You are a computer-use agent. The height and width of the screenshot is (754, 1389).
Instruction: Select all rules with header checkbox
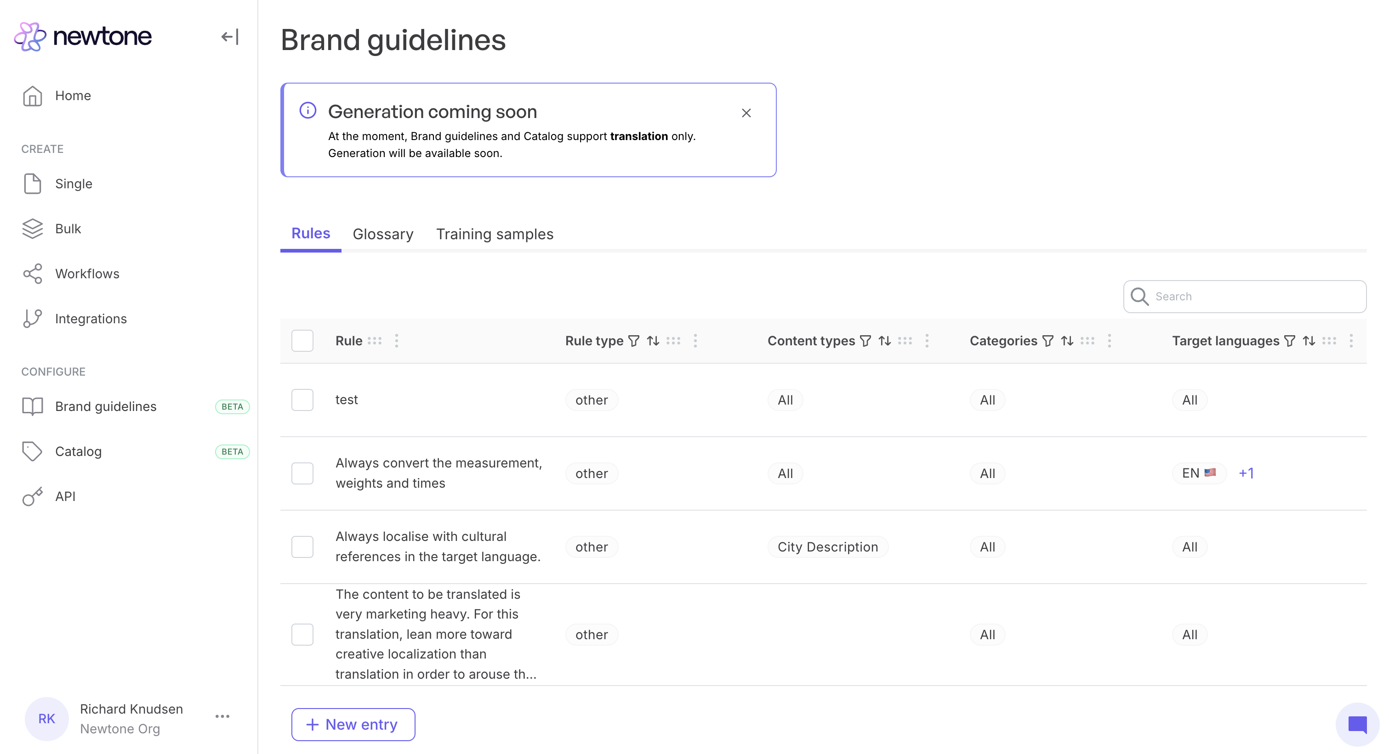click(302, 341)
